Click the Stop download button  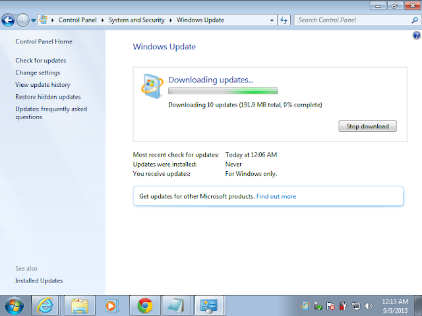click(x=367, y=126)
